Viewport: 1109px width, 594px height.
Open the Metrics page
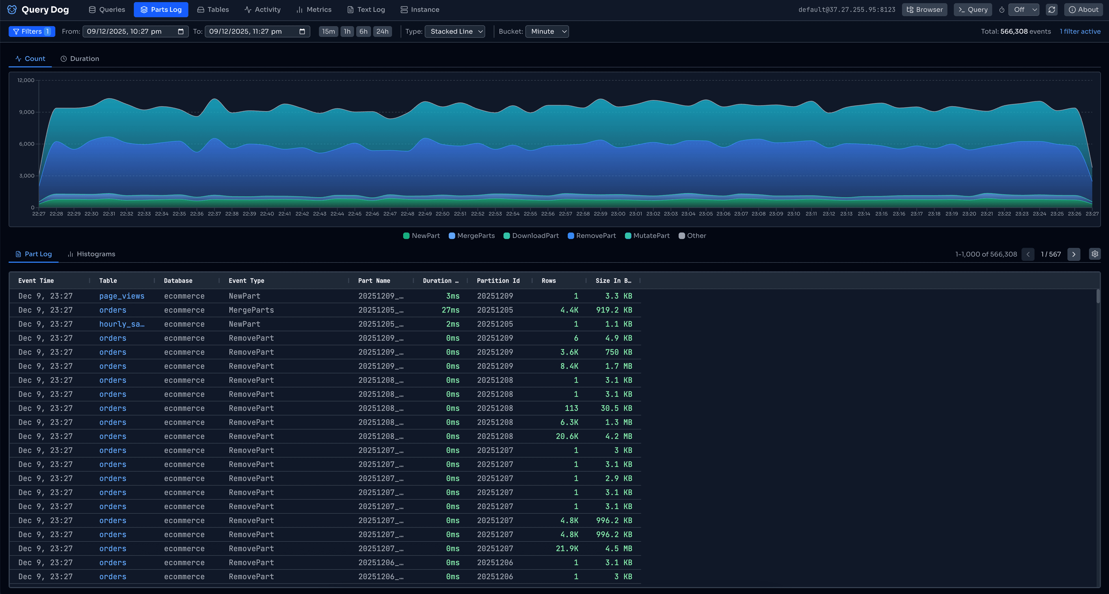[x=314, y=10]
